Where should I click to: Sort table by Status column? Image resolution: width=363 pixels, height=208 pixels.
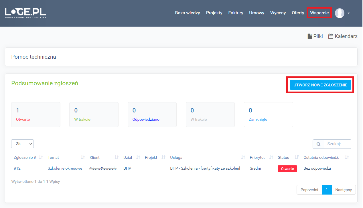point(297,157)
